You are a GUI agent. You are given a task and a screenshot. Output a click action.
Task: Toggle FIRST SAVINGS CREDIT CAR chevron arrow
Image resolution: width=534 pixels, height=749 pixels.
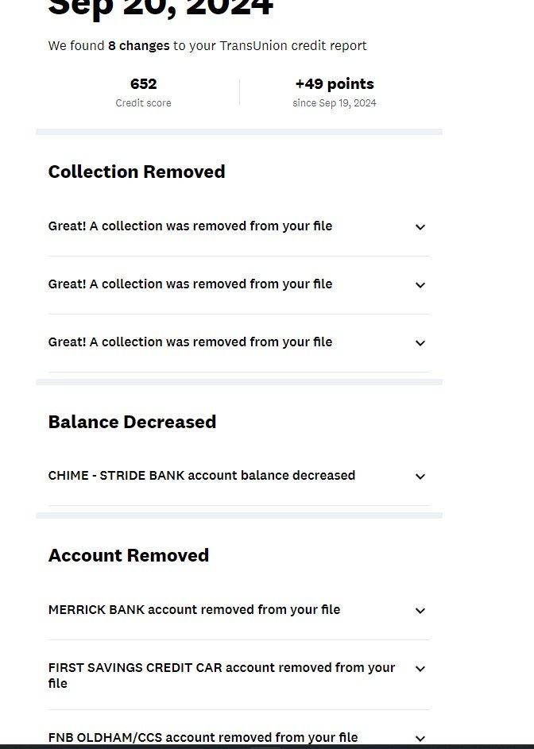[420, 669]
